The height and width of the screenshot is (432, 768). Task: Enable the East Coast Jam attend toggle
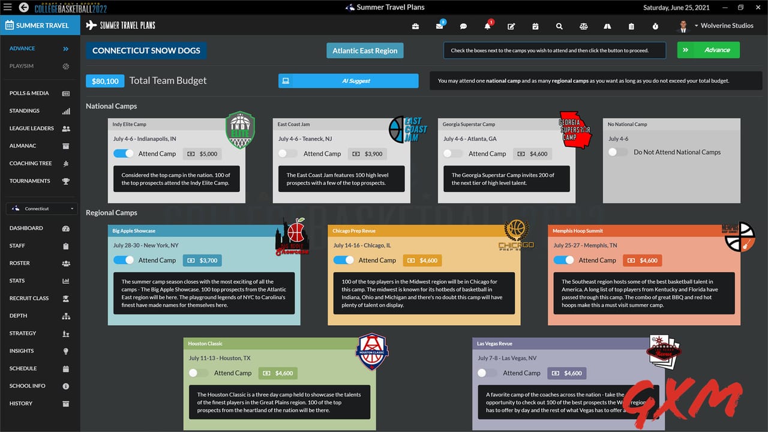(x=288, y=154)
